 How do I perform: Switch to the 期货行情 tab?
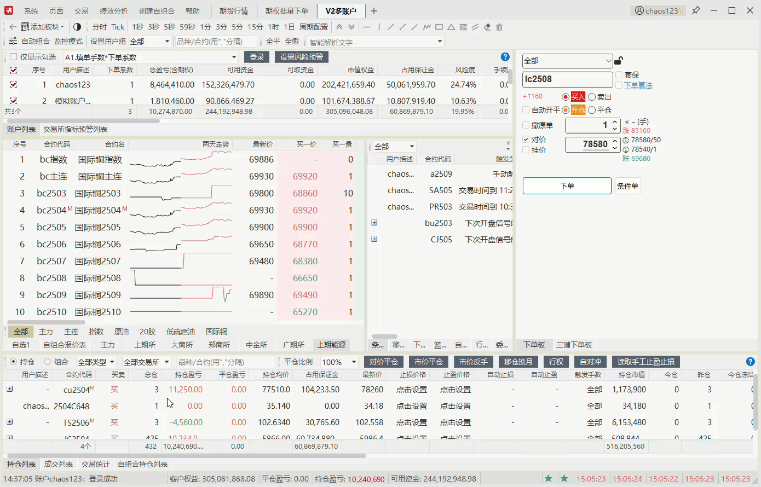[233, 11]
